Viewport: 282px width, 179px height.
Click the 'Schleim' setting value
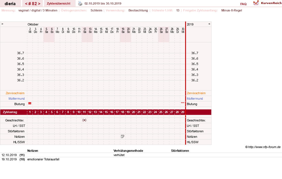[x=96, y=10]
